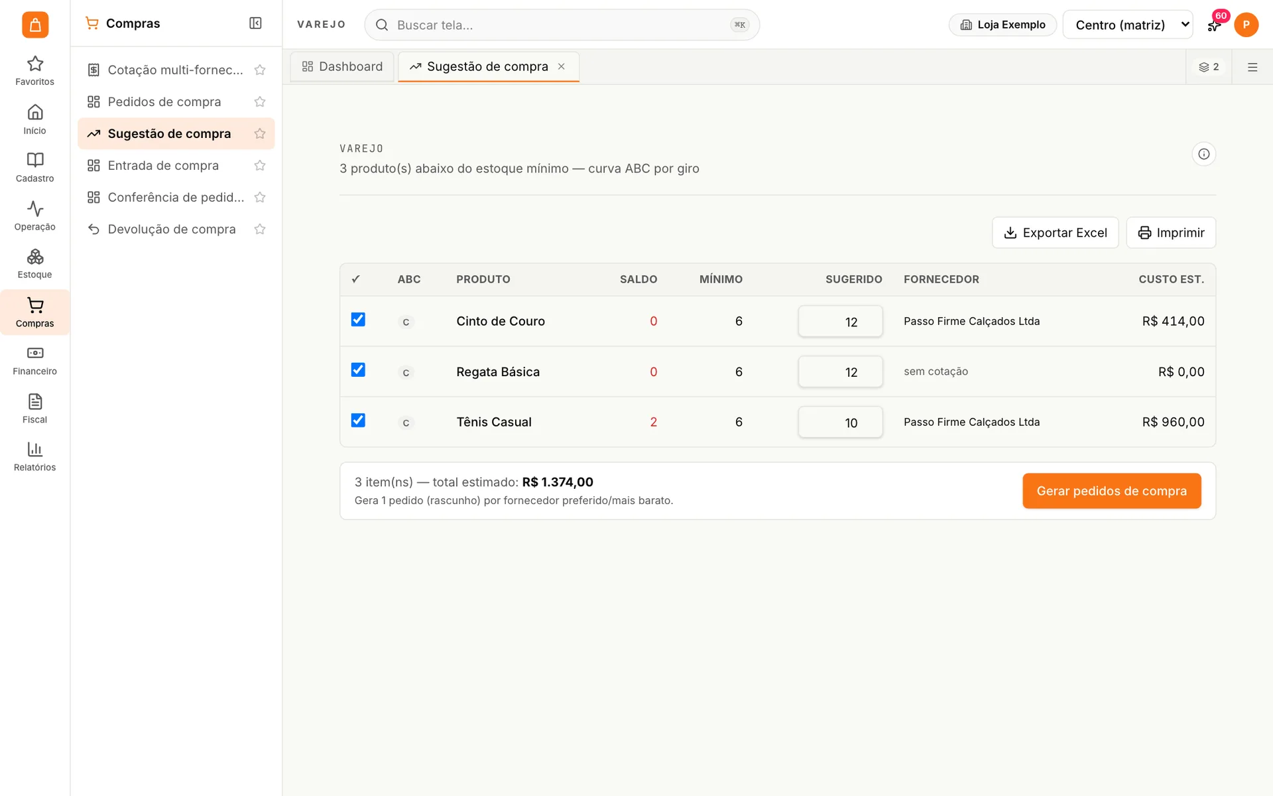The height and width of the screenshot is (796, 1273).
Task: Edit suggested quantity for Cinto de Couro
Action: (x=840, y=322)
